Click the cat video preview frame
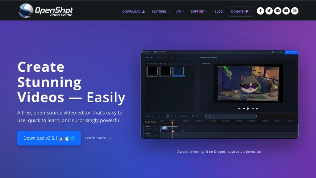The height and width of the screenshot is (178, 316). click(248, 83)
